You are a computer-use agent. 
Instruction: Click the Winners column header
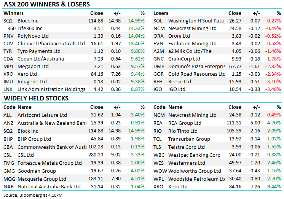click(x=13, y=13)
